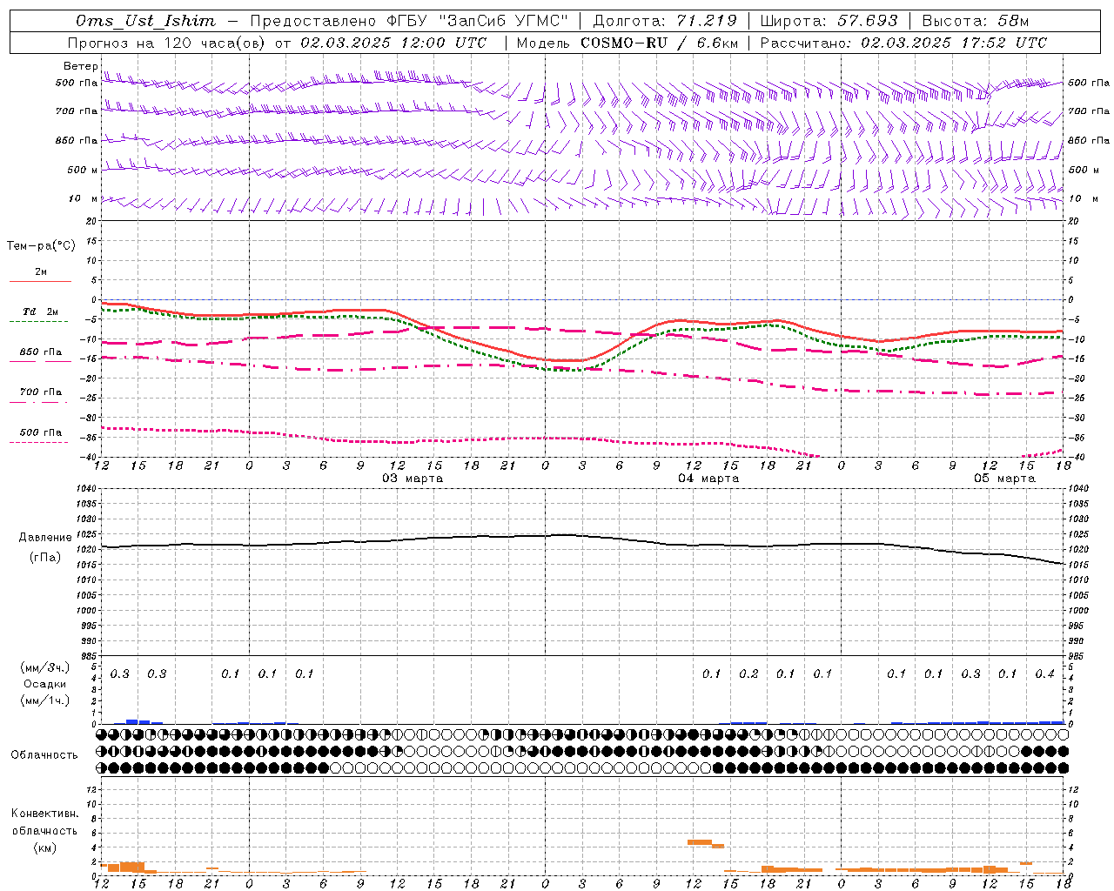
Task: Click the "Тем-ра(°C)" axis title
Action: point(41,246)
